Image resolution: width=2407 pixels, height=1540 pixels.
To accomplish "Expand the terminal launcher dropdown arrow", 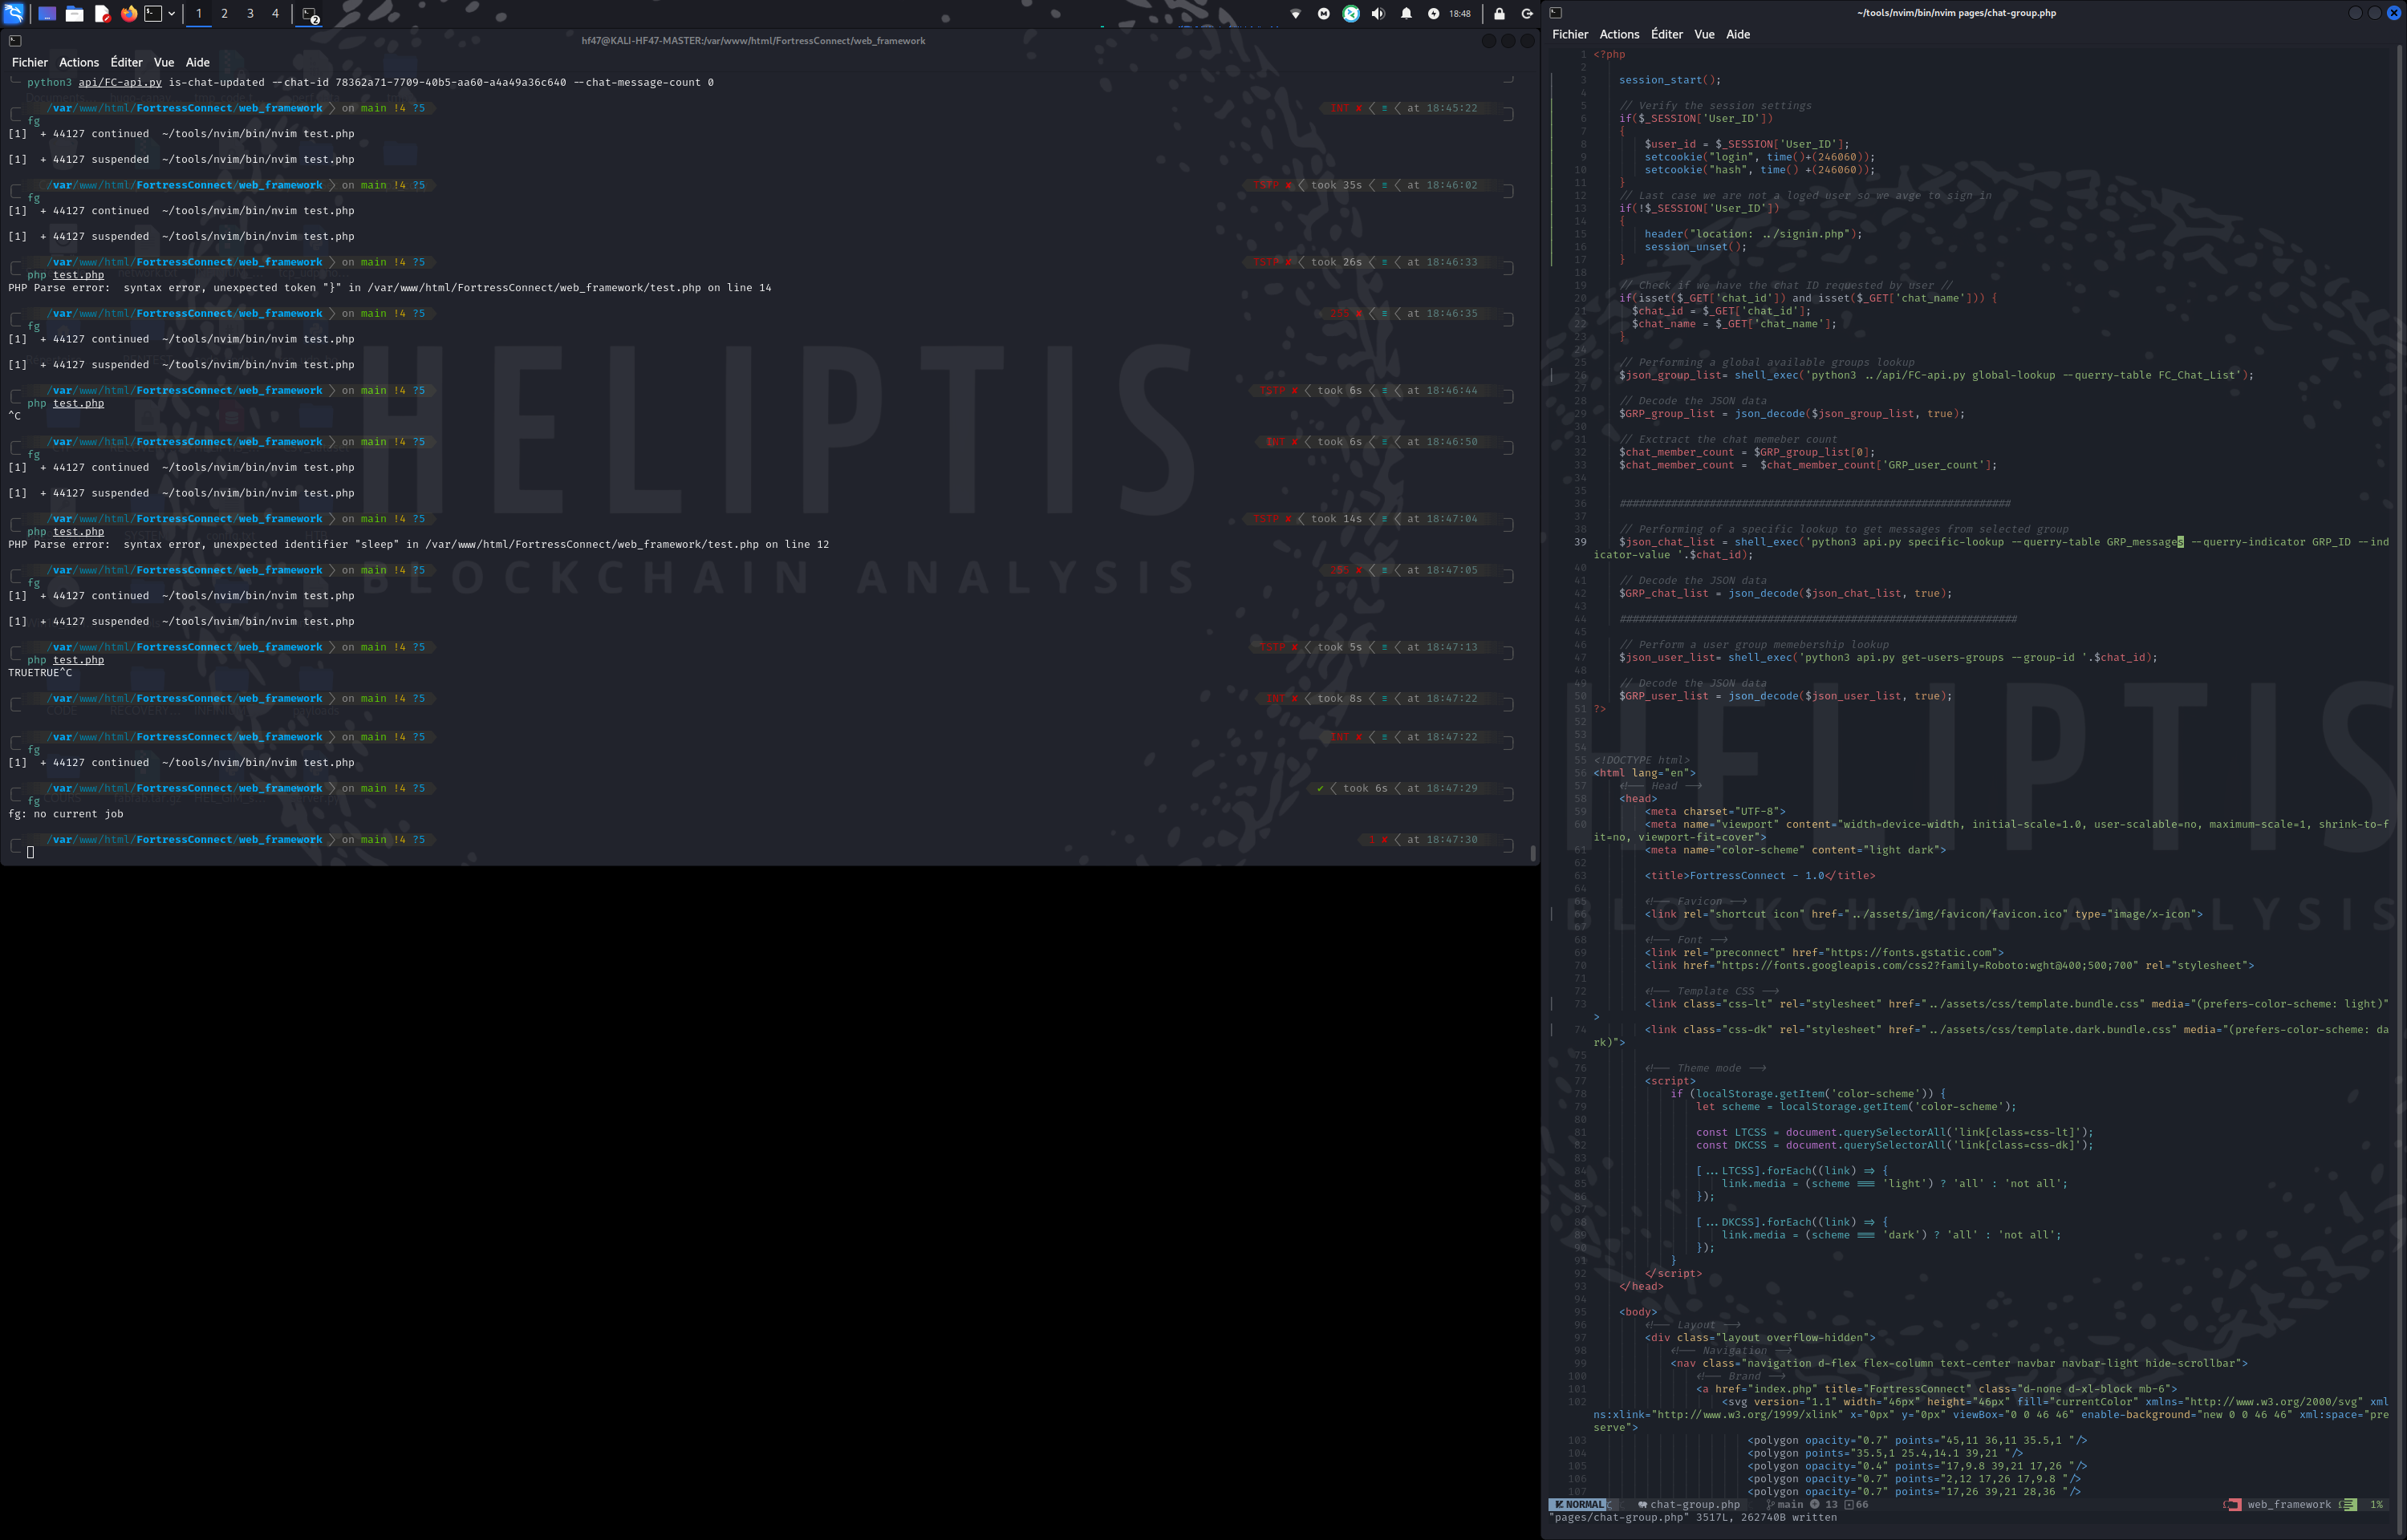I will click(x=172, y=13).
